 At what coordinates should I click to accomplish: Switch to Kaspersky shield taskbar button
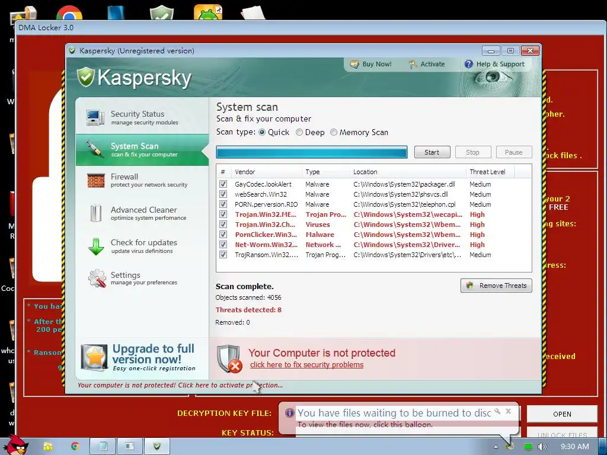pos(156,447)
